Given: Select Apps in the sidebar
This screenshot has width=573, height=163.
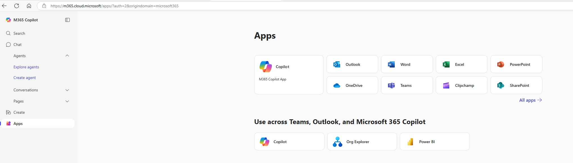Looking at the screenshot, I should point(38,124).
